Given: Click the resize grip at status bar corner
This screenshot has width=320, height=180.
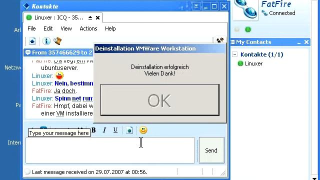Looking at the screenshot, I should click(x=223, y=173).
